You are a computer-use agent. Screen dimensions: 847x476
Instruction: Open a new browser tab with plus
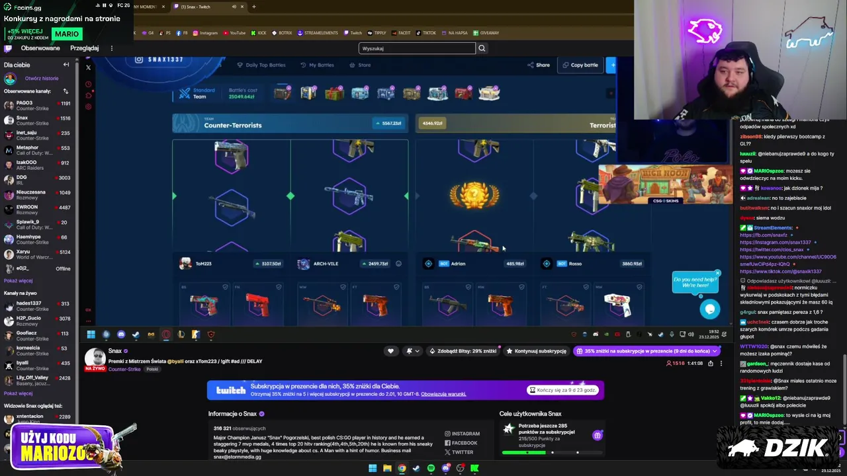click(x=254, y=7)
